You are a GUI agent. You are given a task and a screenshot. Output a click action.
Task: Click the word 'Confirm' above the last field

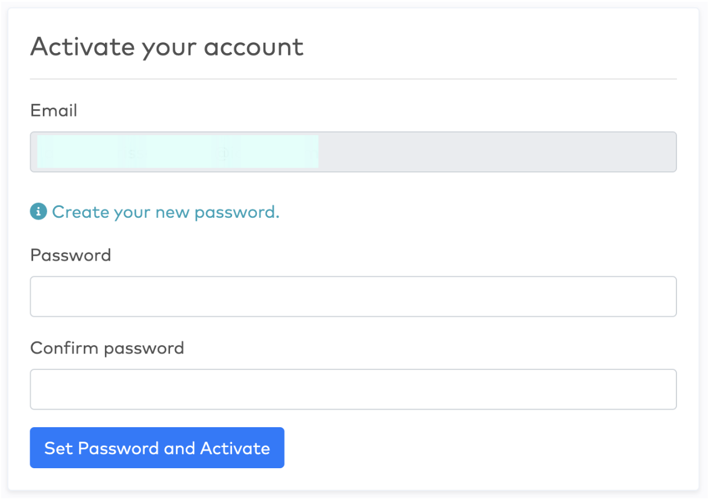point(64,348)
